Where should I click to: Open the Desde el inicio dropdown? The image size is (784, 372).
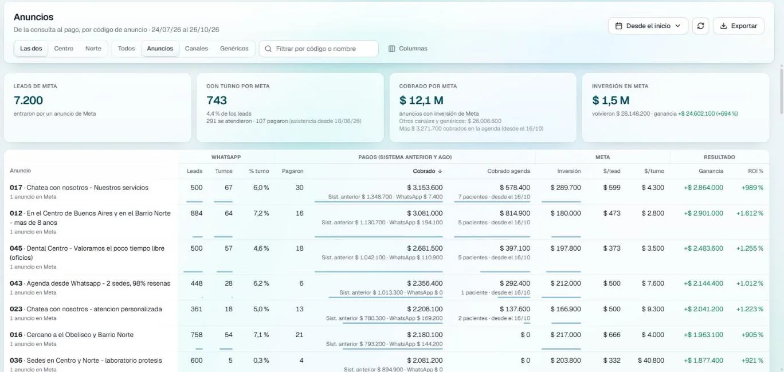tap(648, 26)
